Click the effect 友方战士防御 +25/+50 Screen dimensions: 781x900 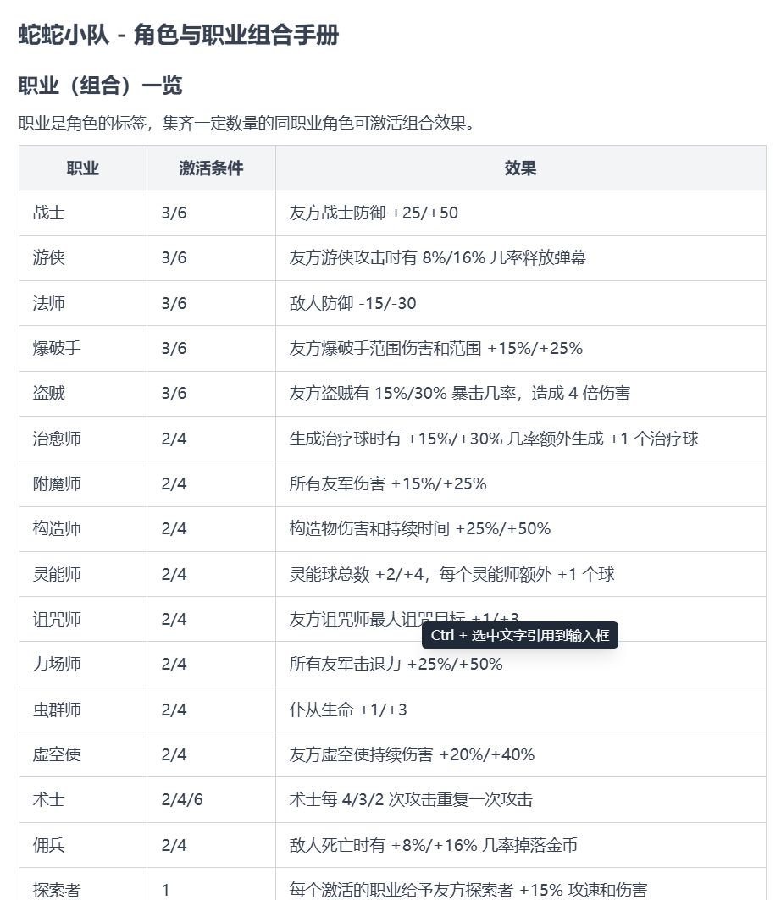tap(374, 213)
